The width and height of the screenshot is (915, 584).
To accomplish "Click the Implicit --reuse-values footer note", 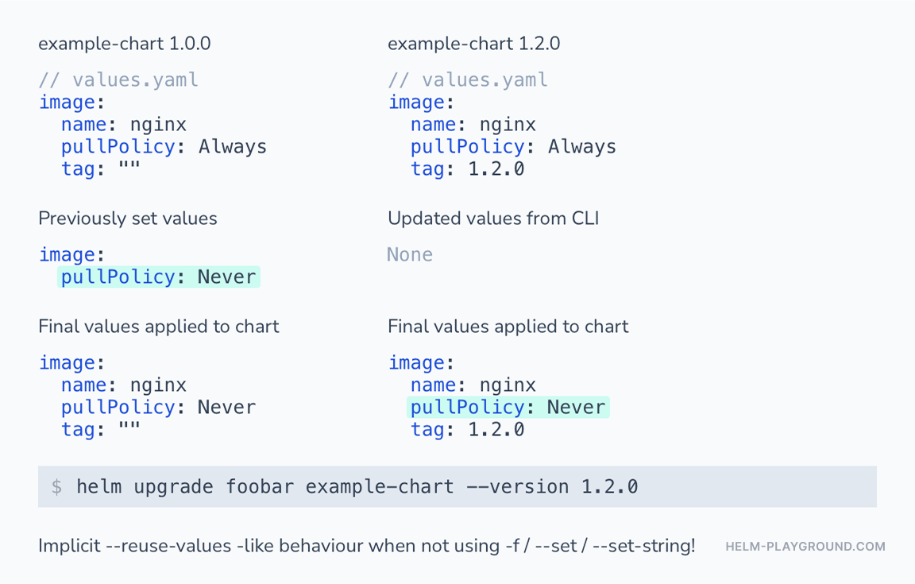I will pyautogui.click(x=367, y=546).
